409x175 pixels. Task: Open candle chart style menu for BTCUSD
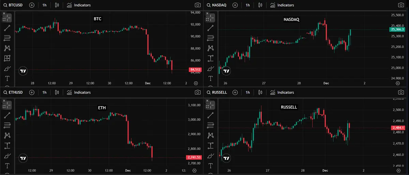(x=57, y=5)
